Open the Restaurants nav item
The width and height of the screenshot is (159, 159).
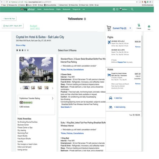click(x=66, y=9)
